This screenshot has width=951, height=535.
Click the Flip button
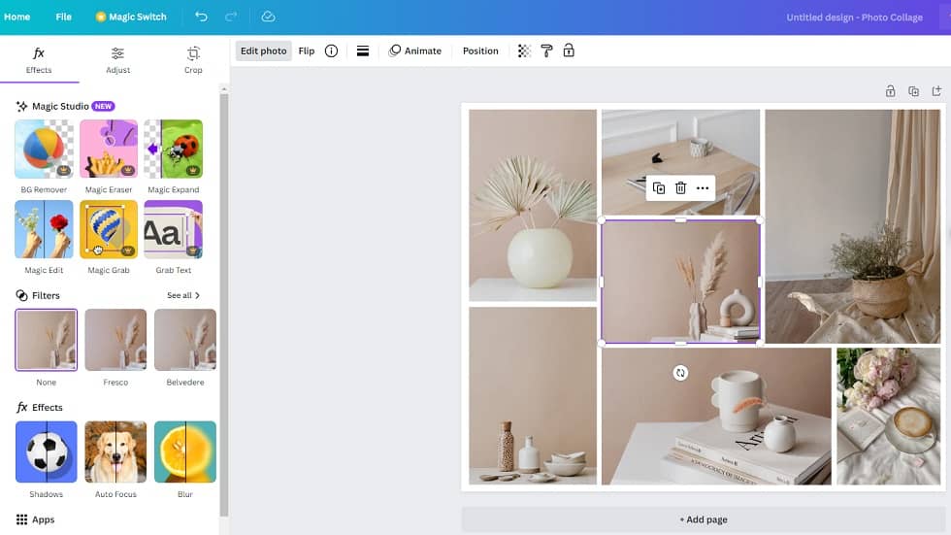click(307, 50)
